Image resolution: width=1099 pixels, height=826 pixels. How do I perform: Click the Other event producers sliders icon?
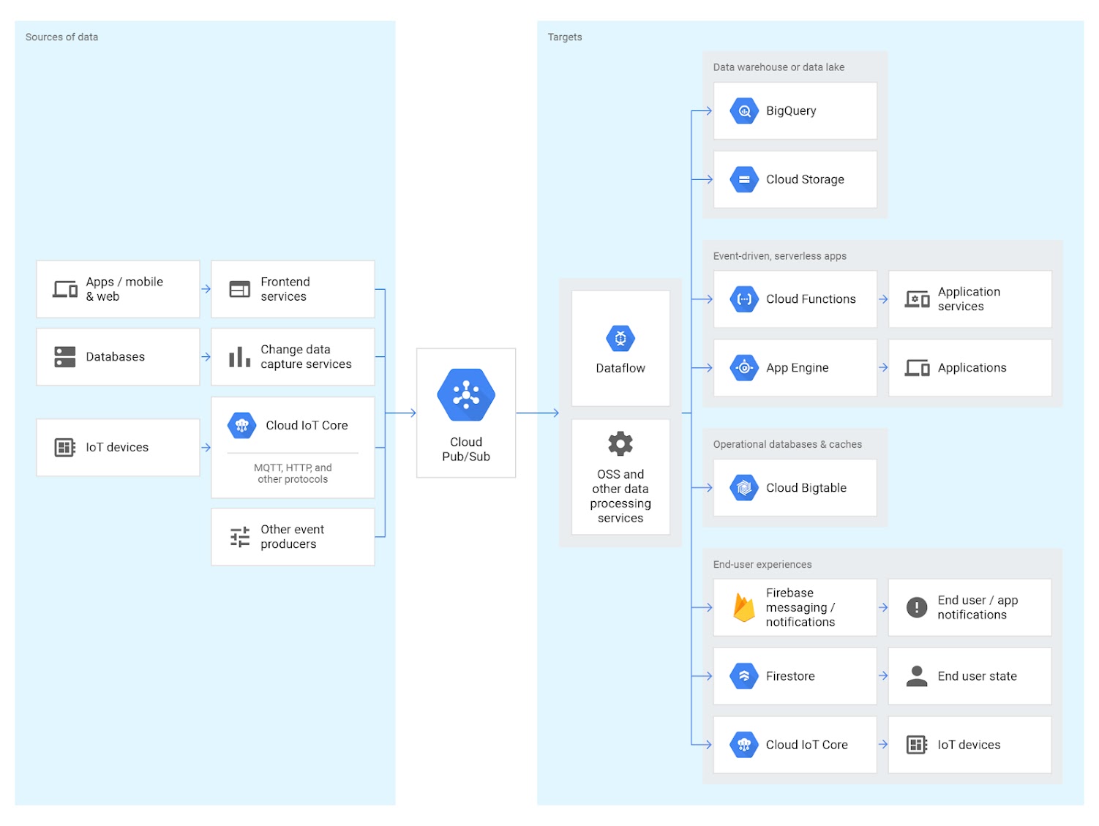coord(240,537)
